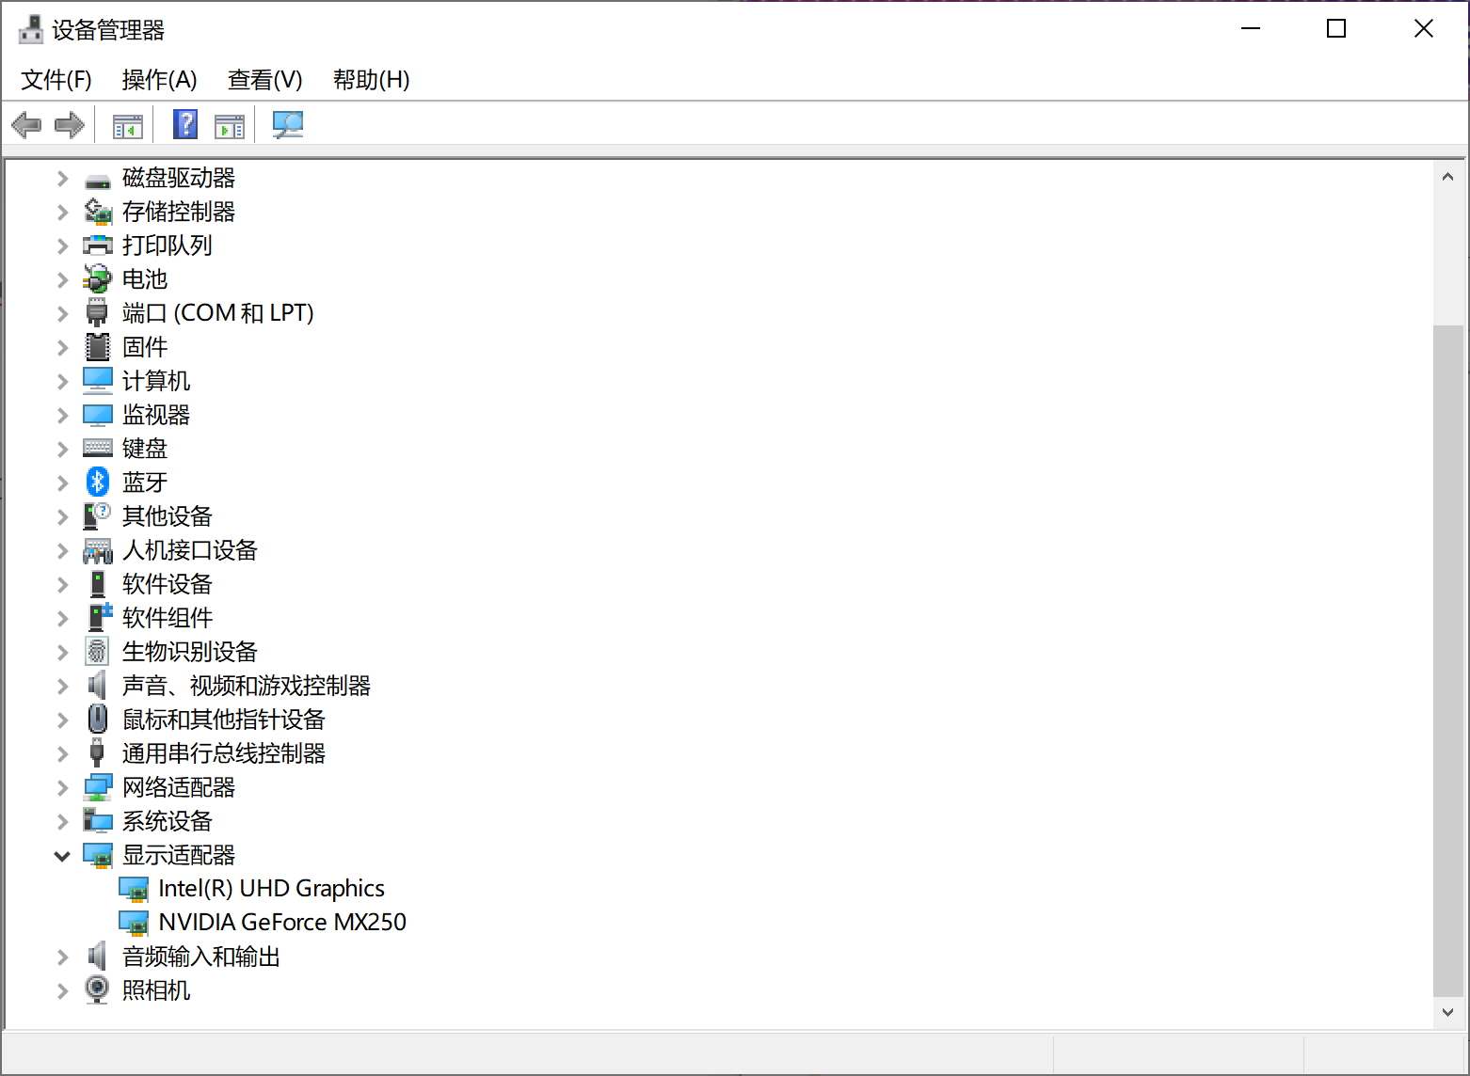Click the scrollbar down arrow

tap(1449, 1013)
